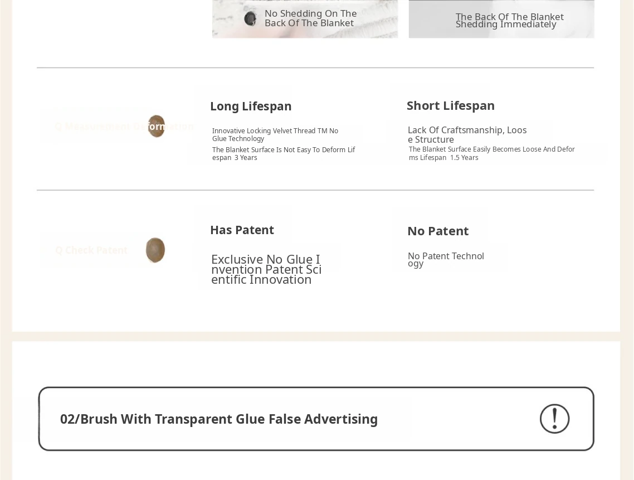This screenshot has width=634, height=480.
Task: Select the "Exclusive No Glue Invention Patent" text
Action: coord(266,269)
